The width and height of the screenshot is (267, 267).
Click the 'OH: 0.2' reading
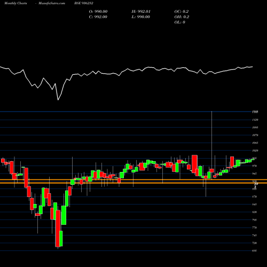[x=182, y=17]
